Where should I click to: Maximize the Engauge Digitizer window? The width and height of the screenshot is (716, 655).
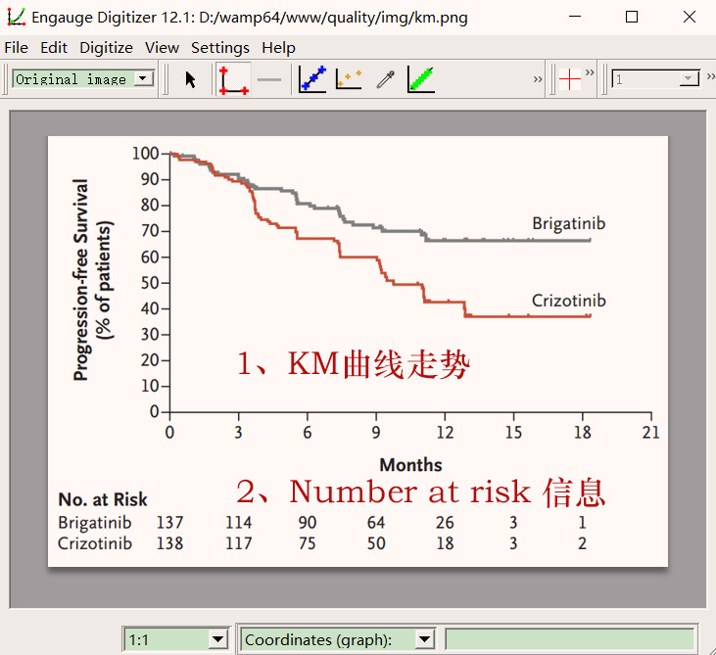[632, 17]
